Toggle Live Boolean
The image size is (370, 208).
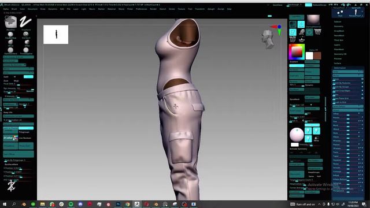tap(25, 138)
